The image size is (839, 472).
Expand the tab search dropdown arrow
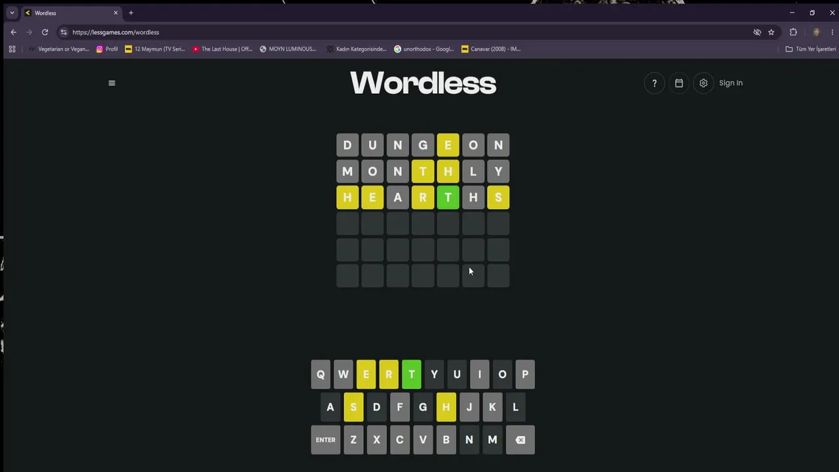pos(12,12)
